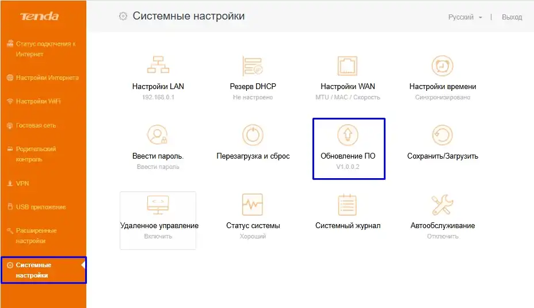Click the globe icon for Internet settings
The height and width of the screenshot is (308, 534).
tap(10, 78)
